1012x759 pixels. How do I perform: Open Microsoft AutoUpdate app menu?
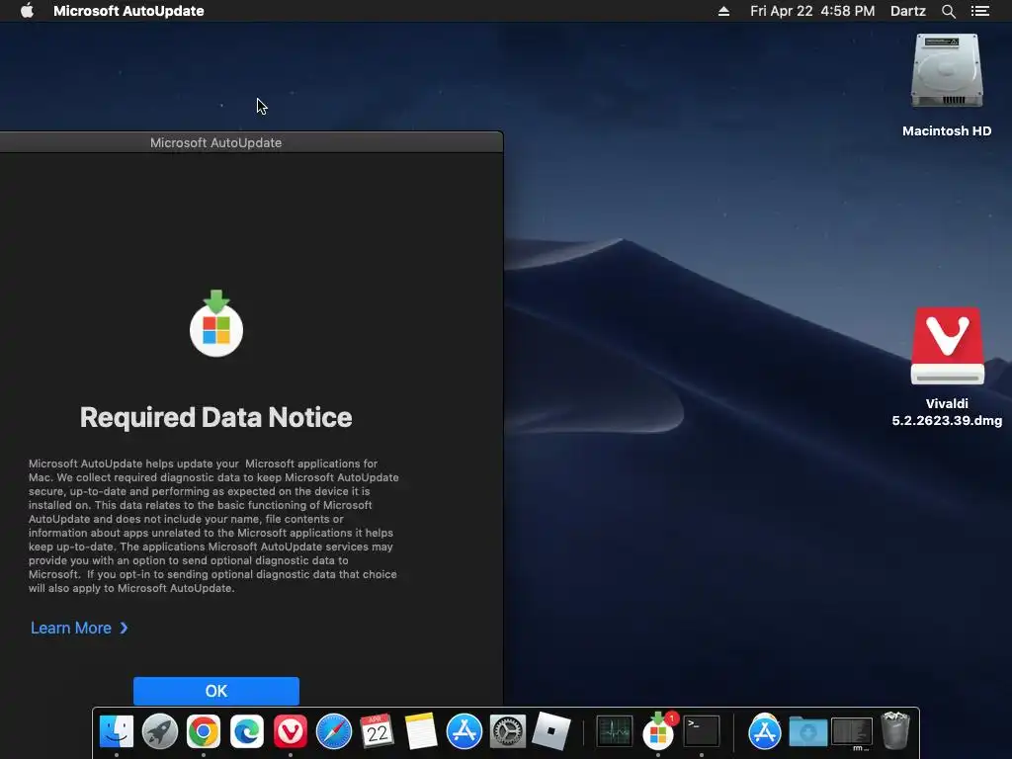point(128,11)
